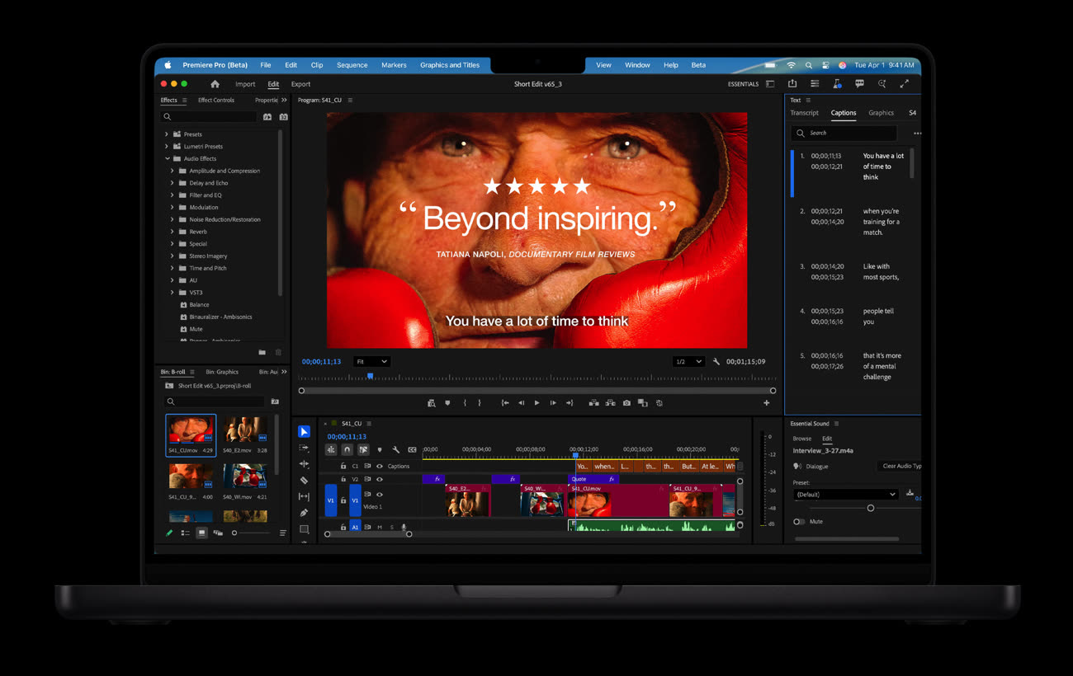Select the Razor tool in timeline toolbar
This screenshot has width=1073, height=676.
pos(304,480)
